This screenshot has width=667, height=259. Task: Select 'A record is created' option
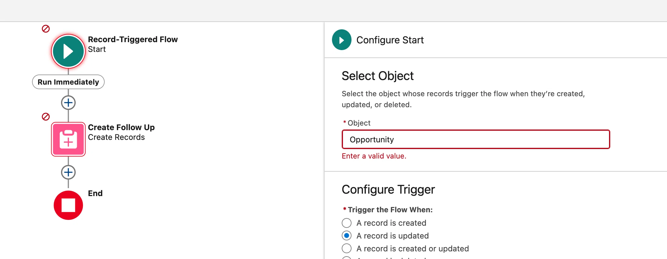347,223
